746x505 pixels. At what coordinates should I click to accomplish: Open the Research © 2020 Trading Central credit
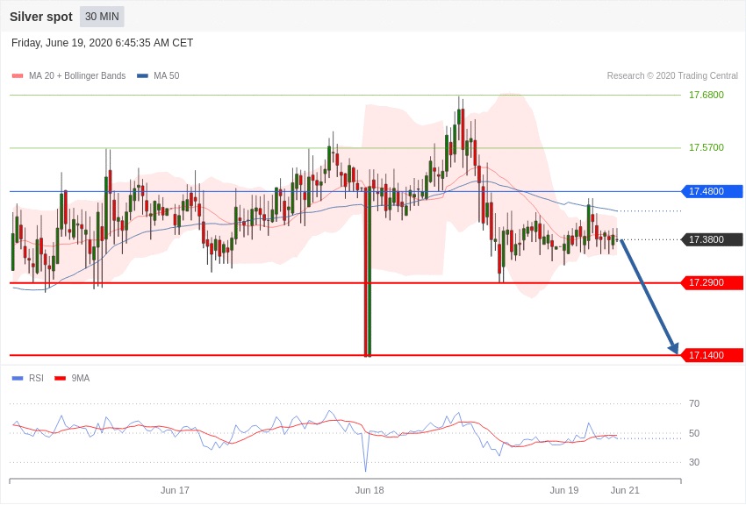tap(672, 76)
